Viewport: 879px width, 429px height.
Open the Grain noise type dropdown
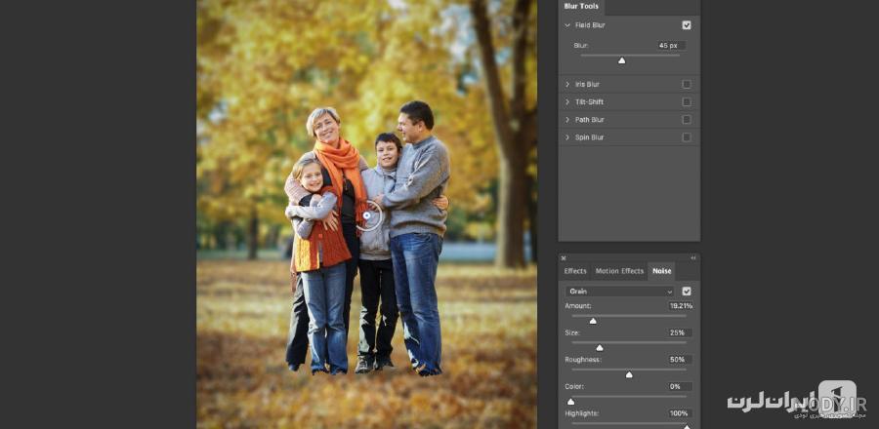(619, 292)
